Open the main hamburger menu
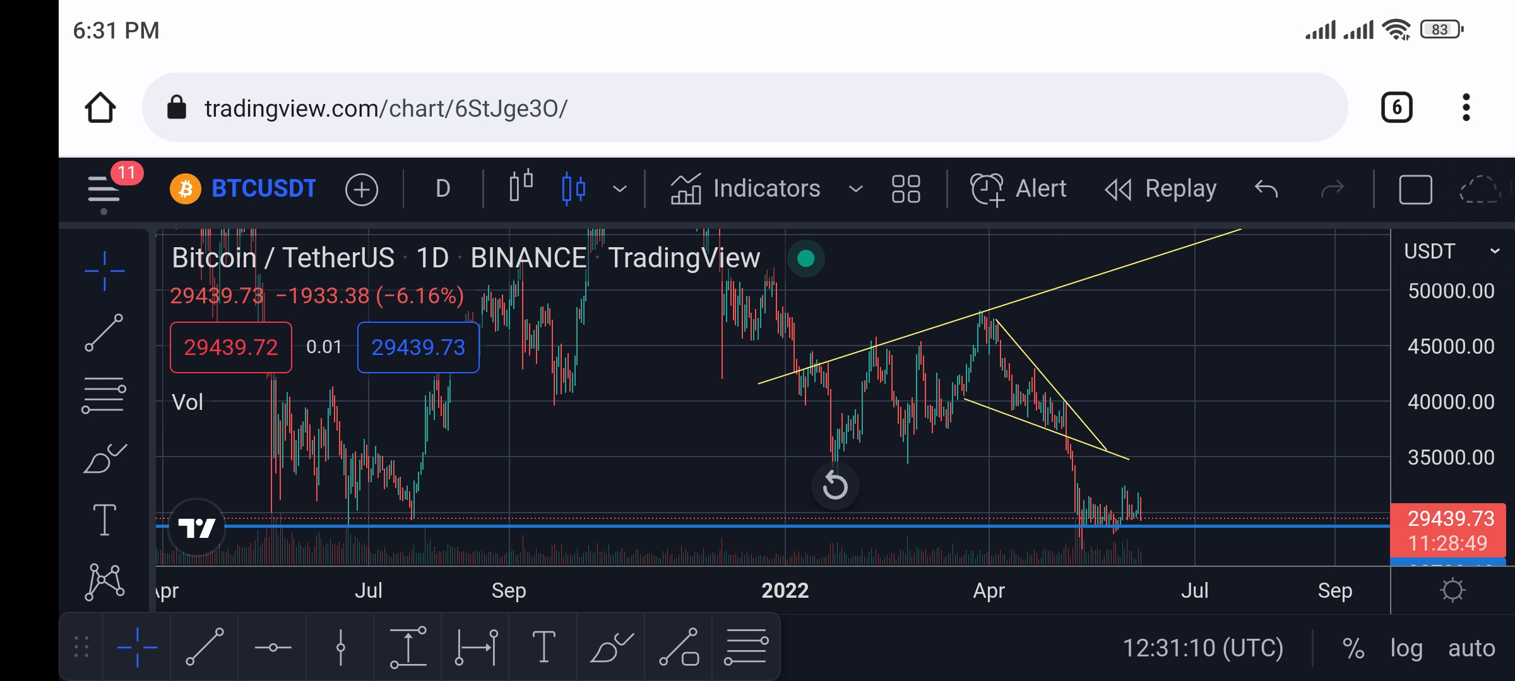The image size is (1515, 681). pos(104,189)
